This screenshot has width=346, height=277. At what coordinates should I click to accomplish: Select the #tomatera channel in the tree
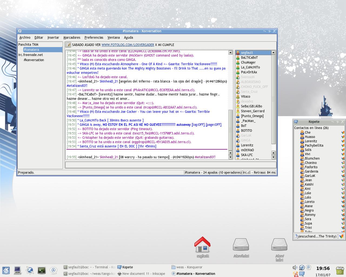43,50
